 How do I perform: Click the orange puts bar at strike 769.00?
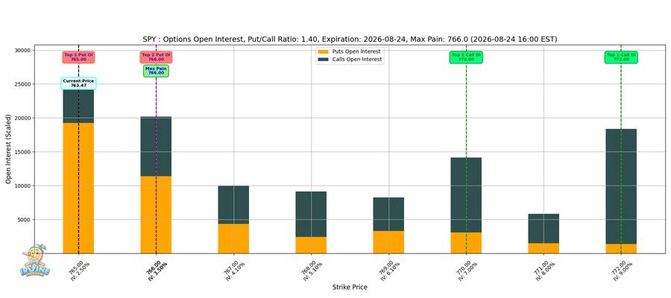pyautogui.click(x=388, y=242)
